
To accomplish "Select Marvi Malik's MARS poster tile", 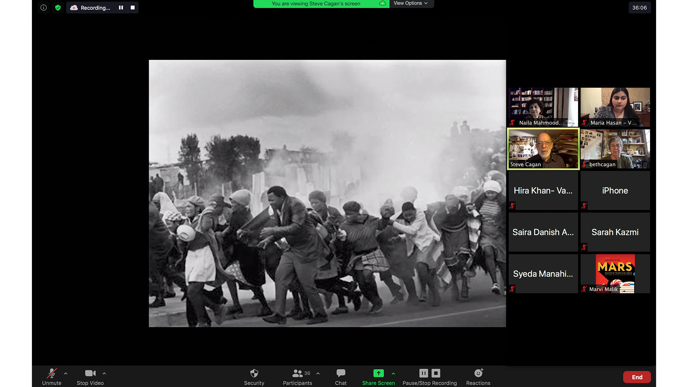I will [x=615, y=274].
